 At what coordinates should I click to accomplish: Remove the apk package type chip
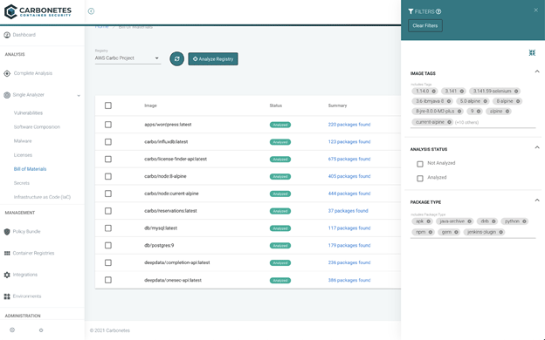tap(428, 221)
